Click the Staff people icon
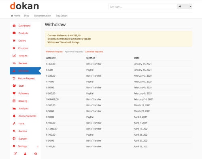 (x=14, y=86)
